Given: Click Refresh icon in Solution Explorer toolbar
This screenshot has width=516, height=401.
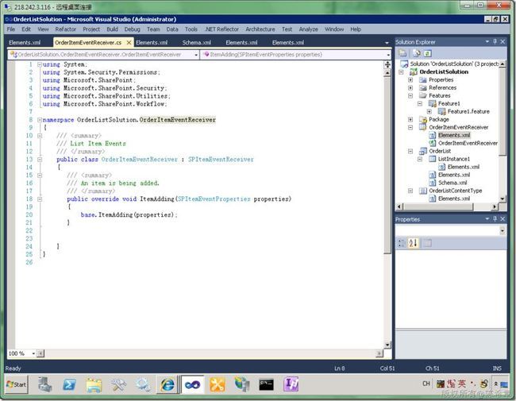Looking at the screenshot, I should coord(427,53).
